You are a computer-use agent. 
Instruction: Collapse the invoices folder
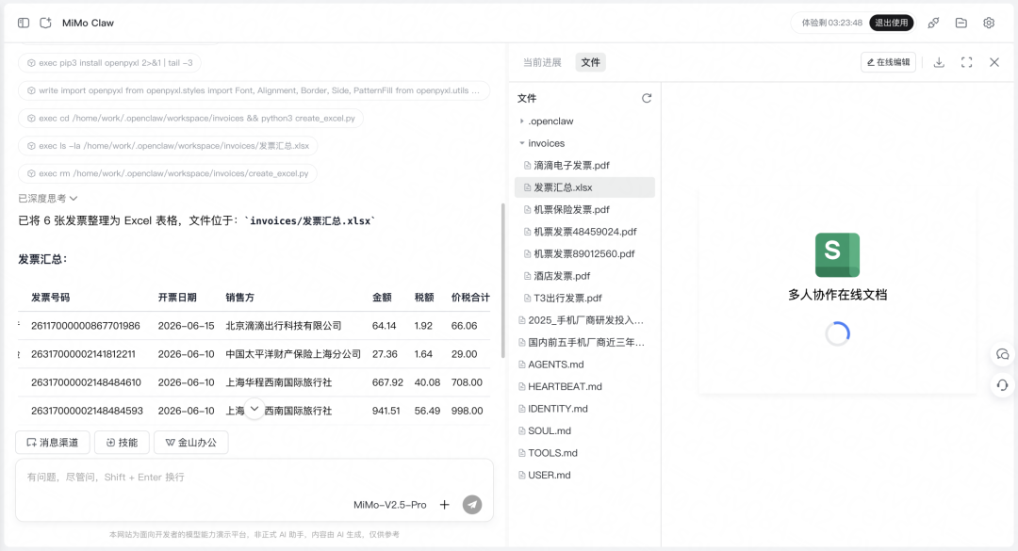pyautogui.click(x=522, y=143)
